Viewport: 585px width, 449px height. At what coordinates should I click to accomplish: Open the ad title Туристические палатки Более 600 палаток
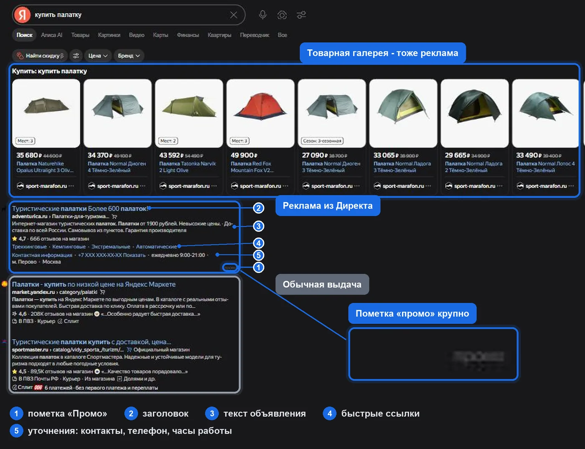[80, 208]
